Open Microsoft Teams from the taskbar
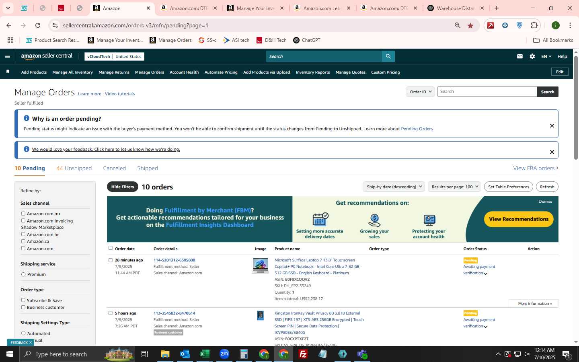 click(x=362, y=354)
